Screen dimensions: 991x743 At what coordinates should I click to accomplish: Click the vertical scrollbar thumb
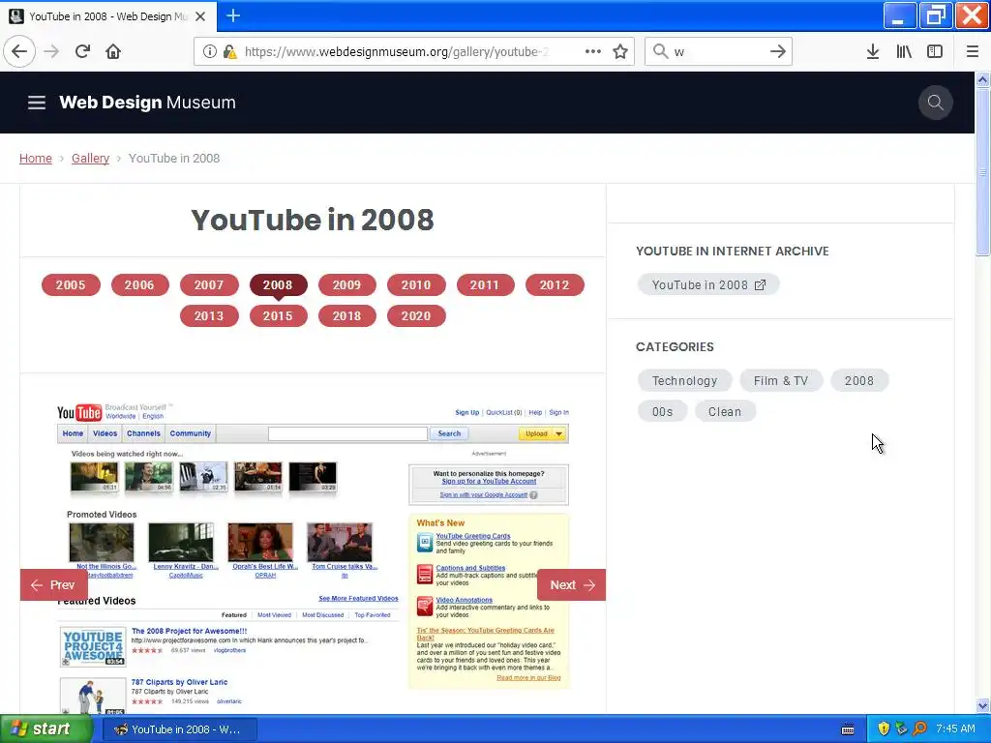982,172
